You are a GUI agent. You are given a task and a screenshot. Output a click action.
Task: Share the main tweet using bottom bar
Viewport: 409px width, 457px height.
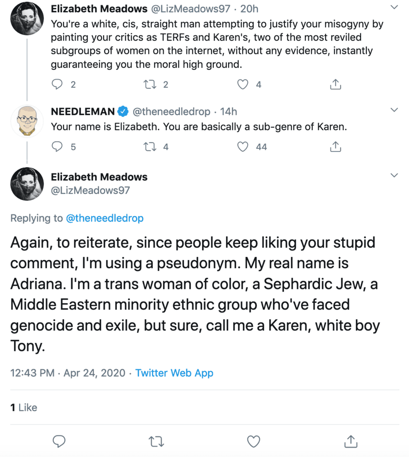[351, 441]
